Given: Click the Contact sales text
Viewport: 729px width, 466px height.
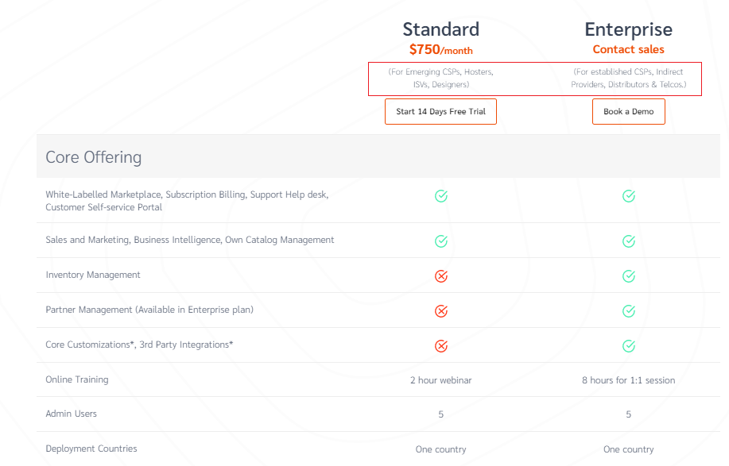Looking at the screenshot, I should tap(628, 49).
